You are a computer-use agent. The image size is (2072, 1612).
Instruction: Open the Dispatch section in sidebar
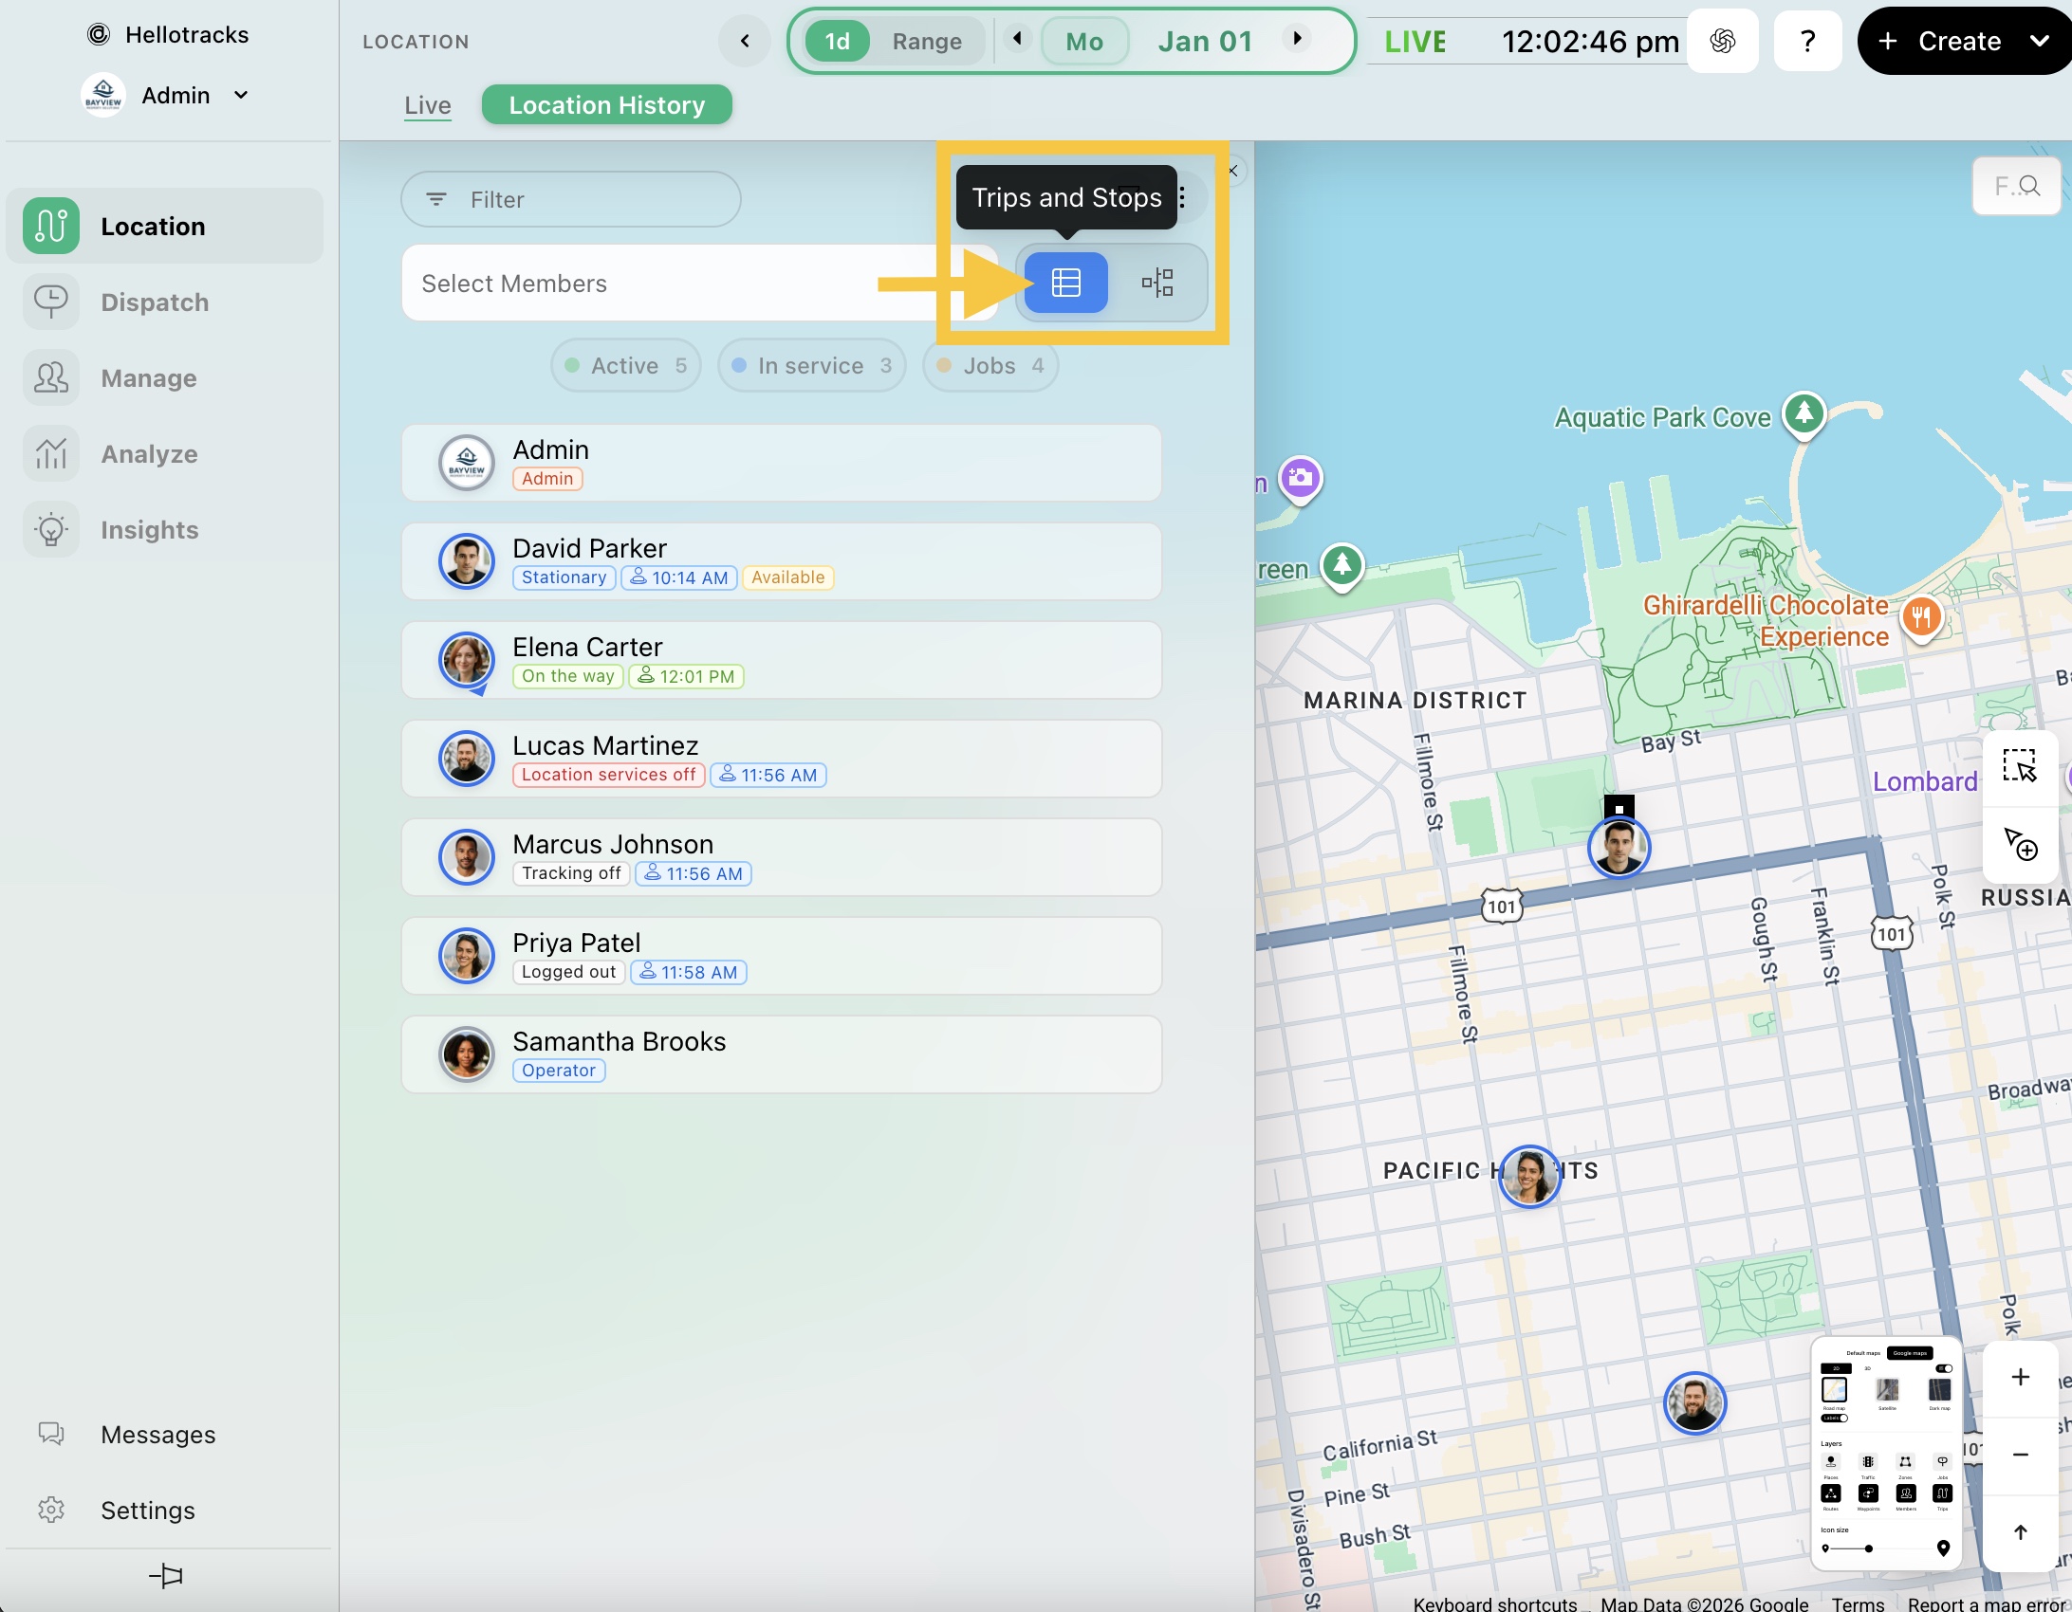tap(155, 302)
